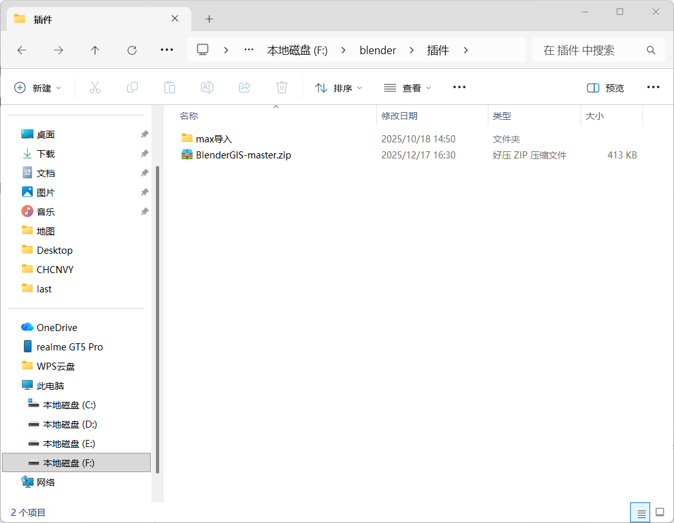
Task: Click blender in the address breadcrumb
Action: pyautogui.click(x=378, y=50)
